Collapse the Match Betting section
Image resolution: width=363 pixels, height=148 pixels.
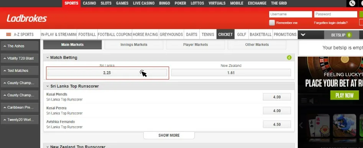pyautogui.click(x=48, y=57)
